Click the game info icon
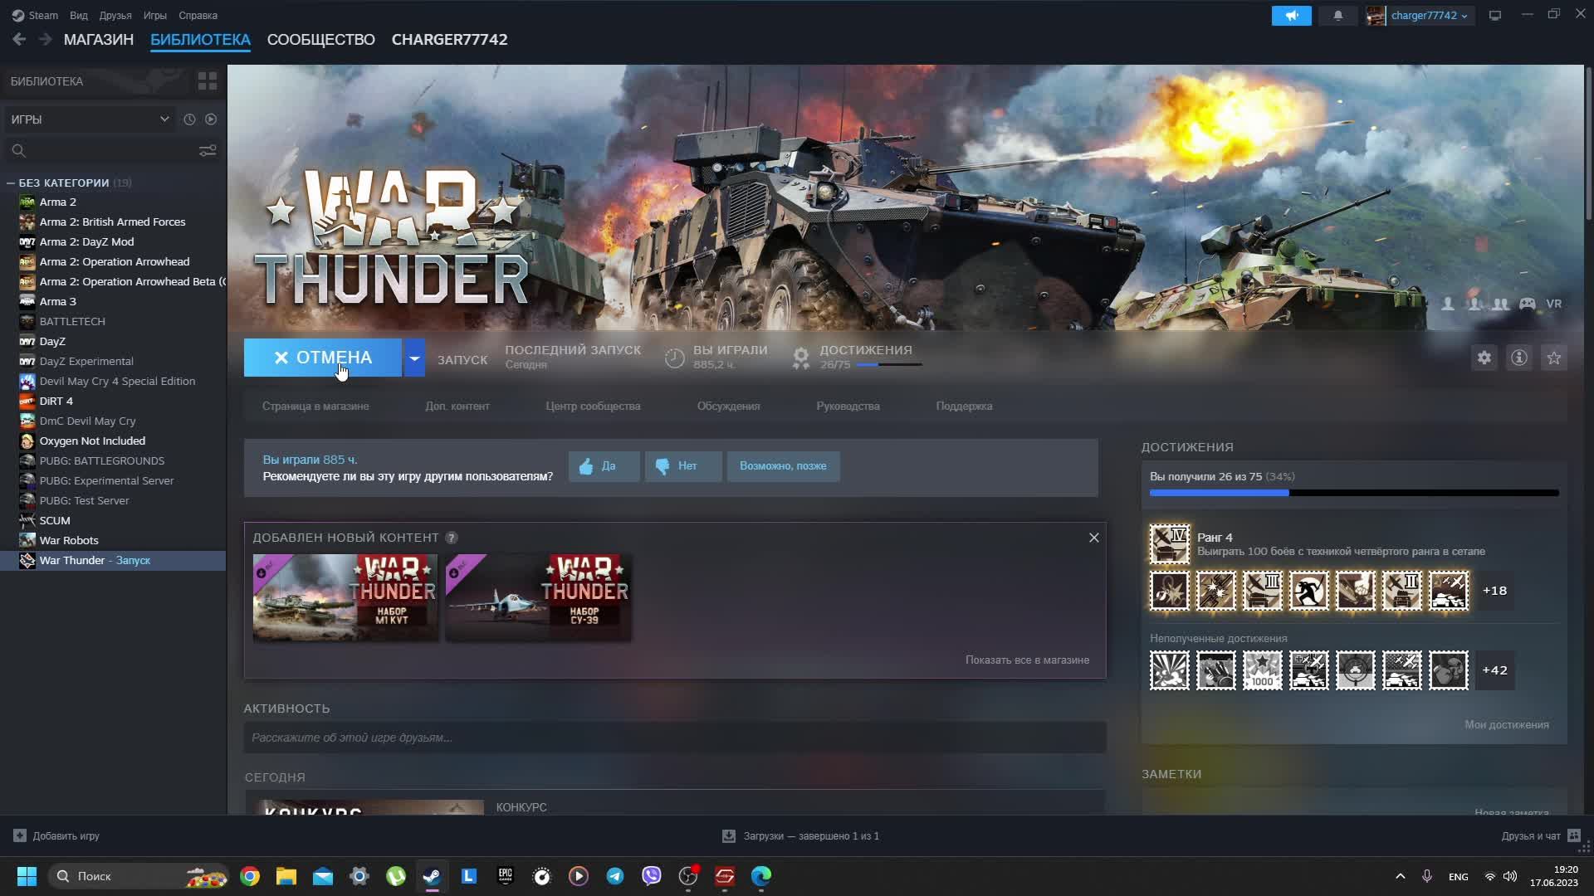1594x896 pixels. click(1518, 358)
